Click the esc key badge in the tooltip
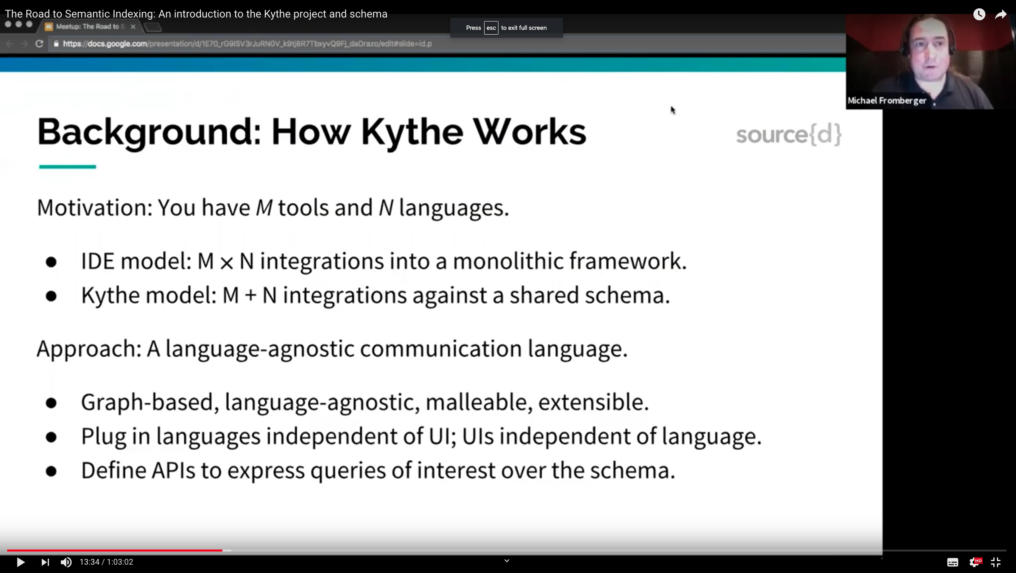Viewport: 1016px width, 573px height. coord(490,28)
